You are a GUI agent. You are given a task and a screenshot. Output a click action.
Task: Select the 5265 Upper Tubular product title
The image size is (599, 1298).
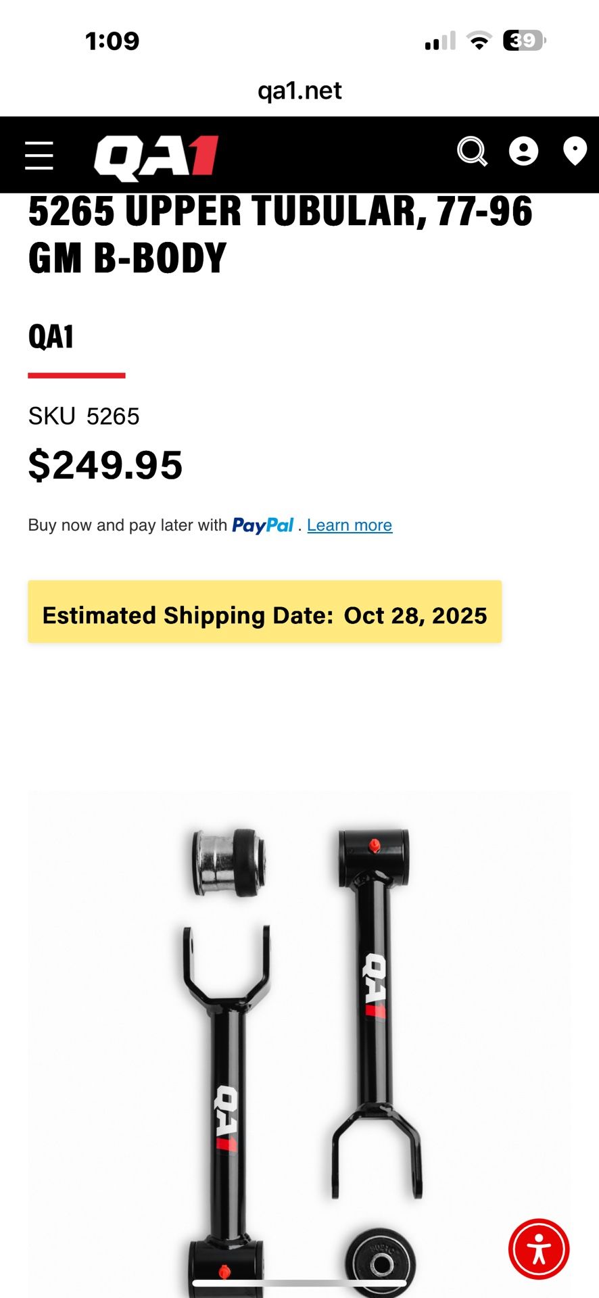coord(280,234)
